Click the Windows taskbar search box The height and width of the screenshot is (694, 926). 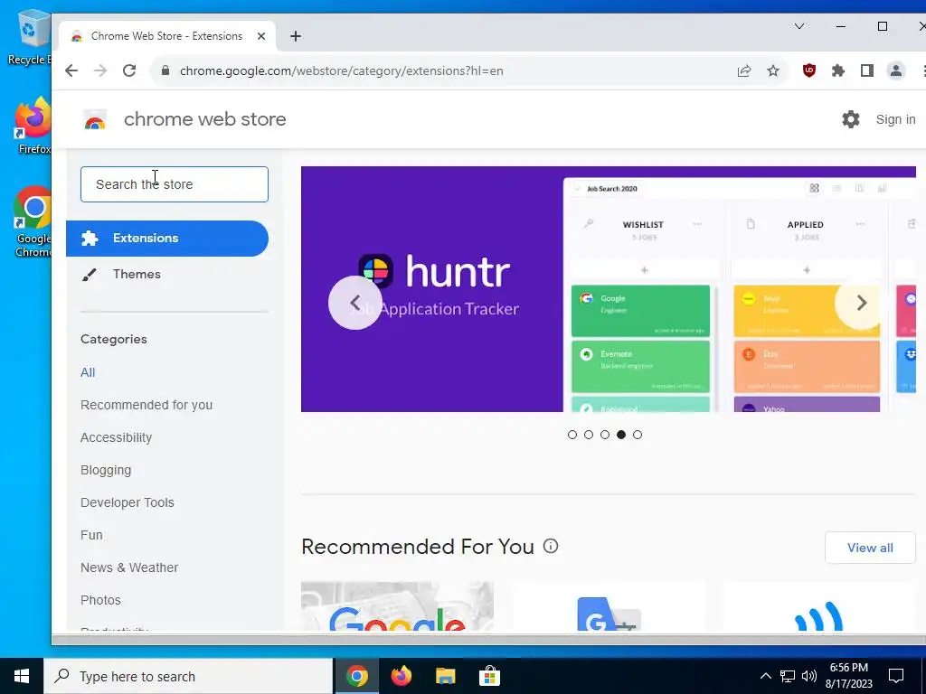pyautogui.click(x=188, y=676)
